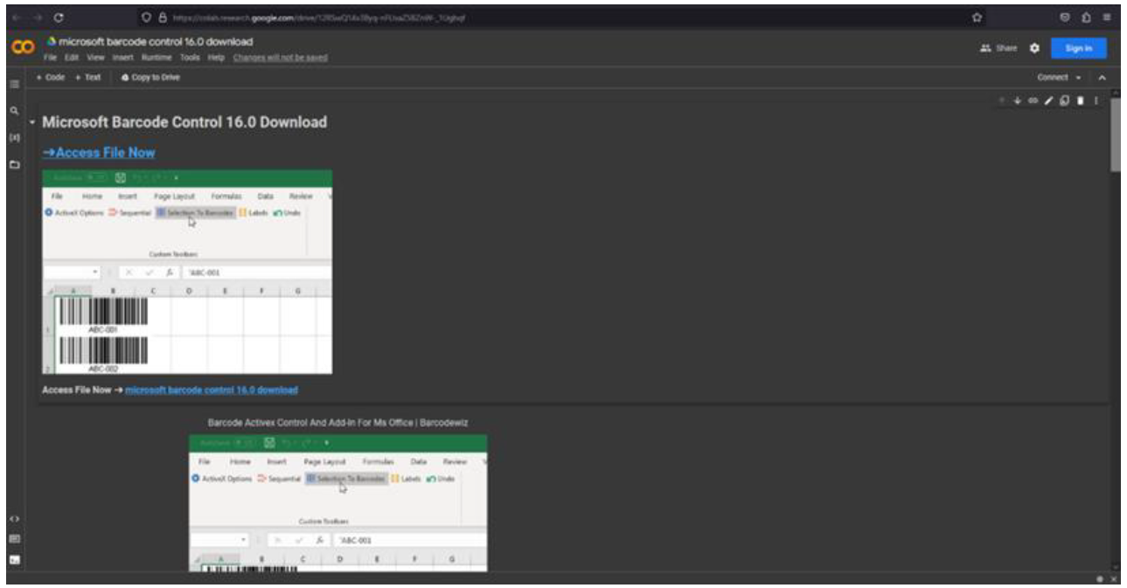1127x588 pixels.
Task: Click the microsoft barcode control 16.0 download link
Action: [x=212, y=390]
